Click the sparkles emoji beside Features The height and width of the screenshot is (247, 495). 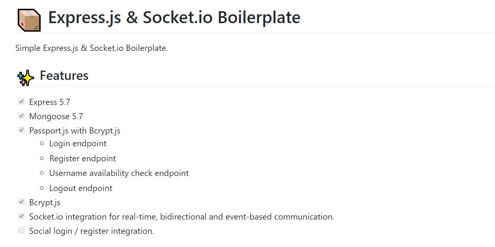click(x=26, y=77)
